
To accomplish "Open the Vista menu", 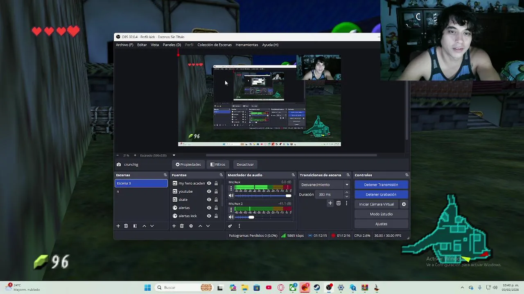I will pyautogui.click(x=155, y=45).
